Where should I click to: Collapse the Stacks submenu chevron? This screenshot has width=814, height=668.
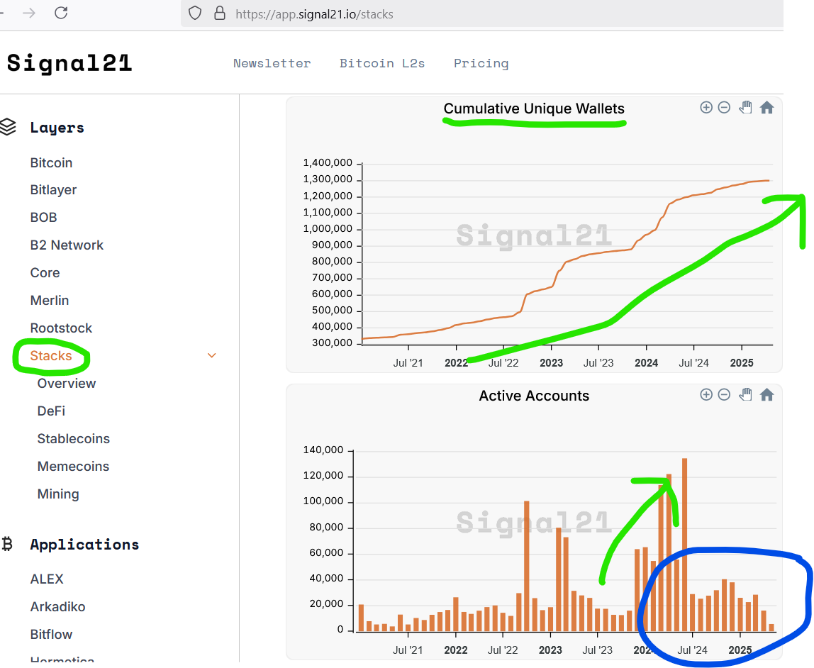212,355
